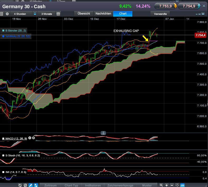The image size is (208, 187).
Task: Click the Germany 30 - Cash title
Action: pos(24,7)
